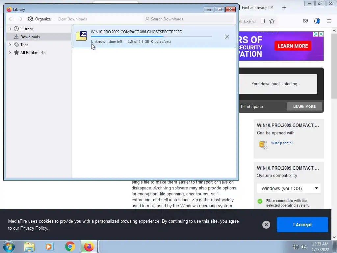Click scrollbar down arrow on page
This screenshot has height=253, width=337.
pos(334,237)
